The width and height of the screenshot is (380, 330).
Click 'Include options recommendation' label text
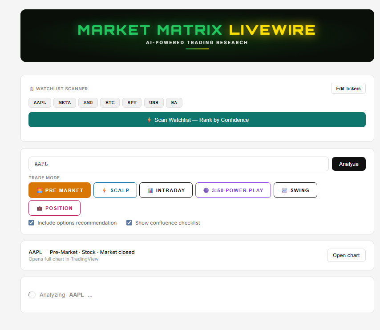click(77, 223)
